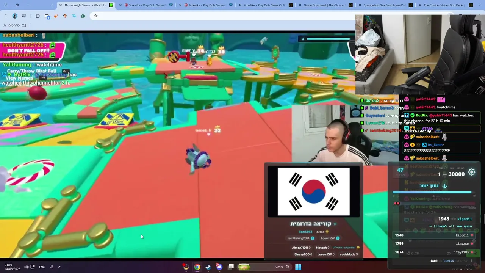
Task: Click the YaliGaming ':watchtime' message in the game overlay
Action: click(32, 65)
